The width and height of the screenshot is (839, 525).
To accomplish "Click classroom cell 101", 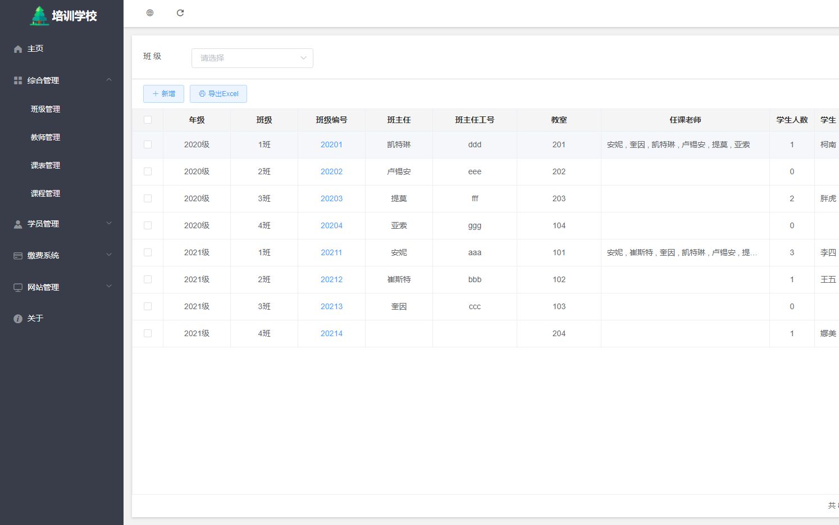I will tap(559, 252).
